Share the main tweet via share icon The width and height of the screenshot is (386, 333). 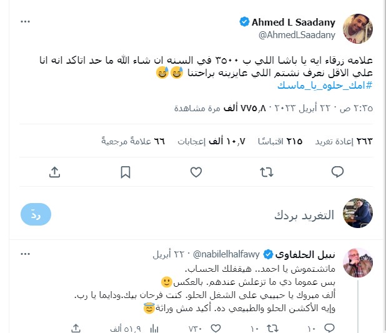(x=54, y=172)
